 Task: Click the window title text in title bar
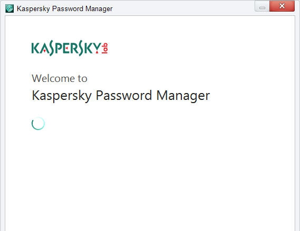[x=64, y=9]
